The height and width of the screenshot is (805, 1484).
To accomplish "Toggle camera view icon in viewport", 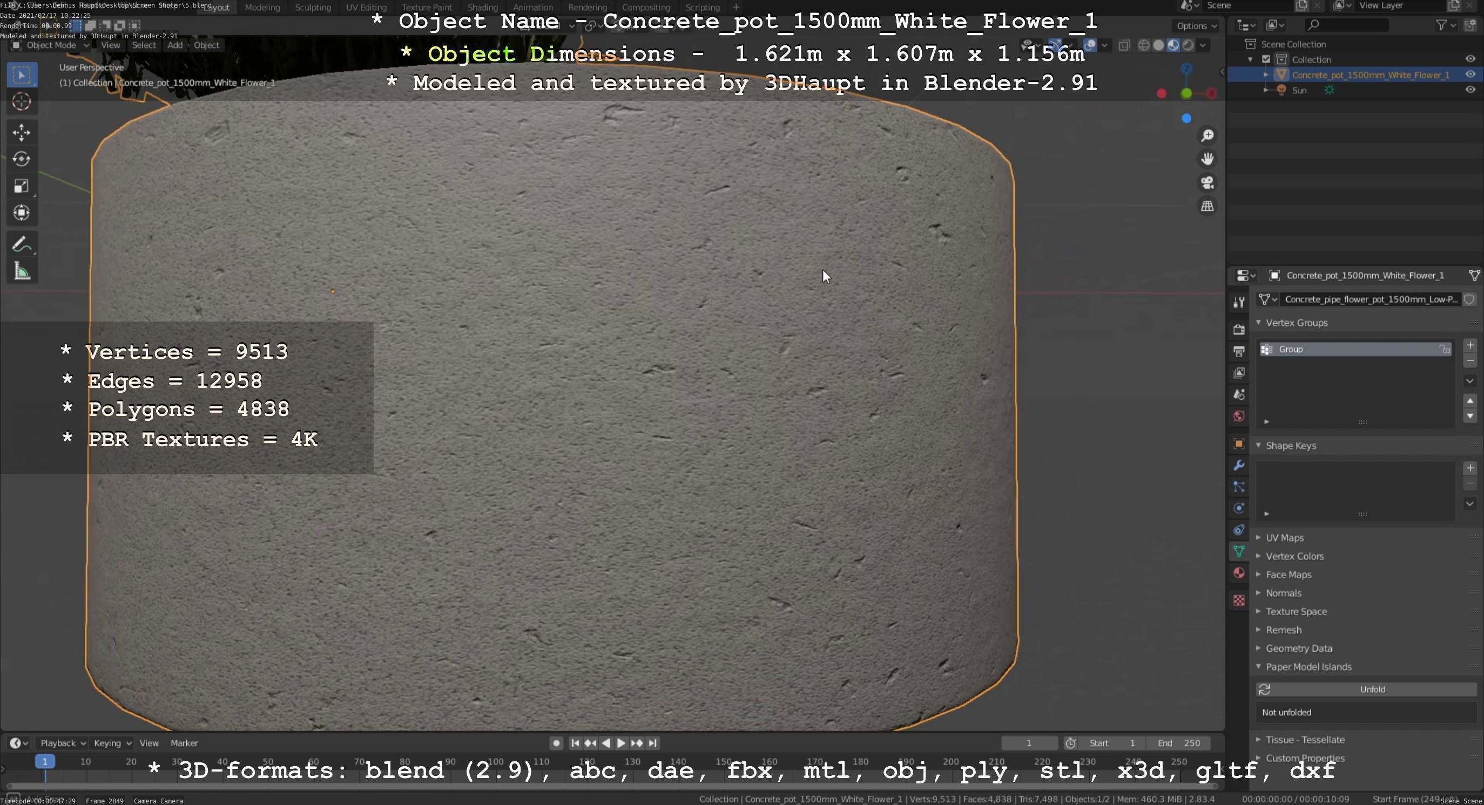I will pos(1207,183).
